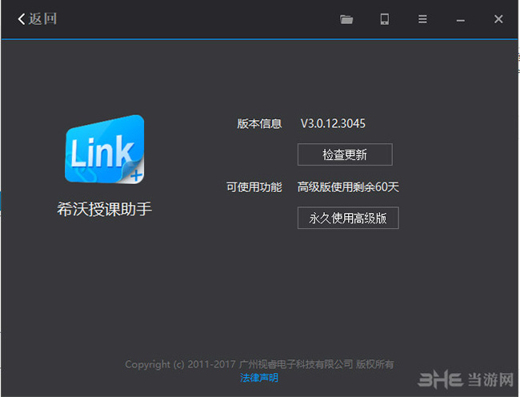Image resolution: width=520 pixels, height=397 pixels.
Task: Click the Link+ application logo
Action: pos(105,149)
